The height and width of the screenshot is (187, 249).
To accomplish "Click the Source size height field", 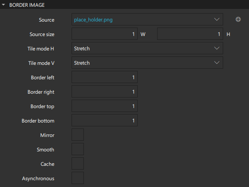I will [190, 34].
